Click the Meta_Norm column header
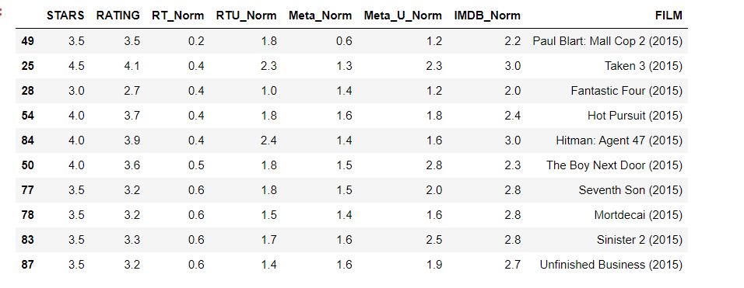Viewport: 744px width, 288px height. 321,16
